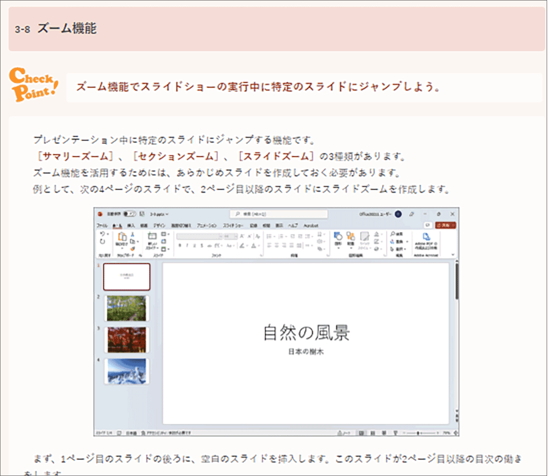550x476 pixels.
Task: Click the Paste (貼り付け) clipboard icon
Action: point(121,237)
